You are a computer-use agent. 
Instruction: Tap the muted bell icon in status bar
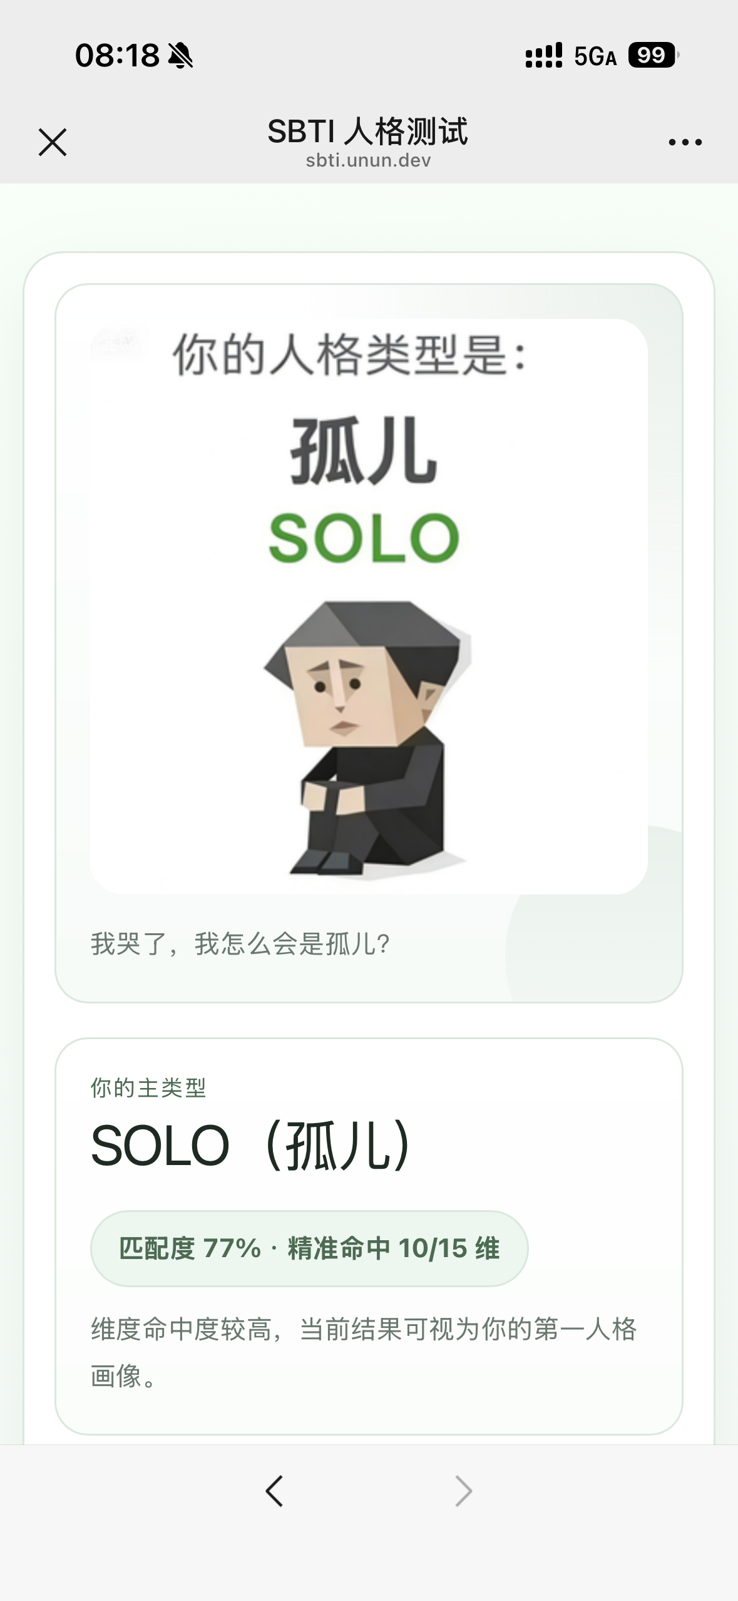click(181, 56)
